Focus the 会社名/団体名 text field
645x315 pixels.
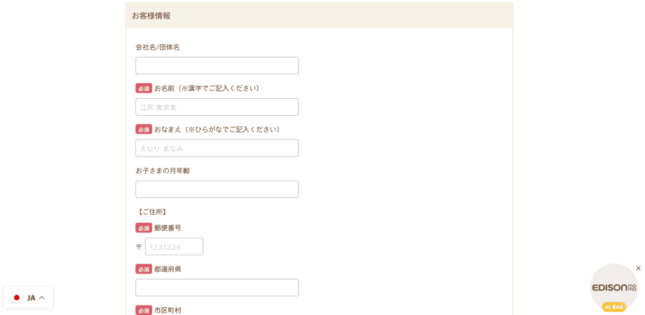coord(217,66)
